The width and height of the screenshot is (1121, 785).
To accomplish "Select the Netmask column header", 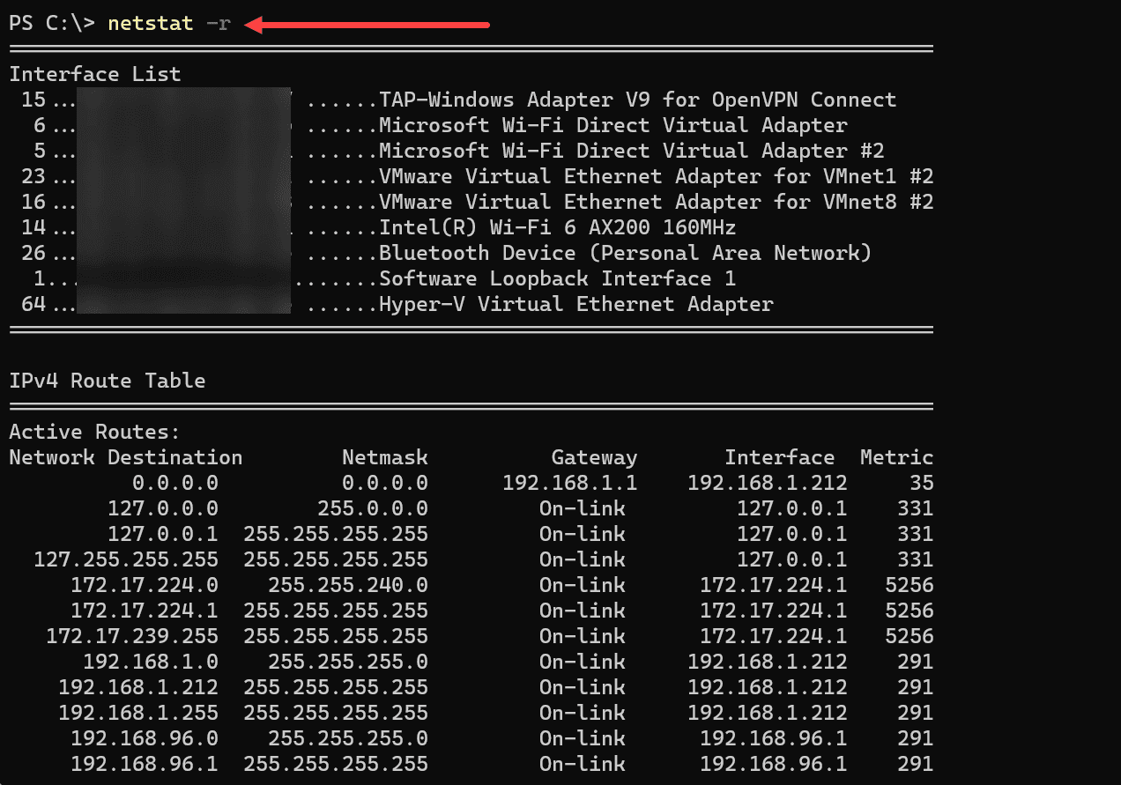I will point(385,457).
